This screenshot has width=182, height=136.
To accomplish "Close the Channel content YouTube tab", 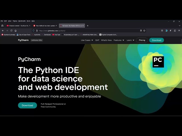I will pyautogui.click(x=30, y=26).
